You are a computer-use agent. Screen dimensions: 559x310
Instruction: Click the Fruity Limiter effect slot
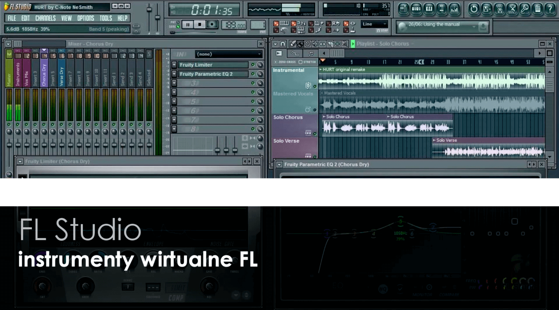[213, 65]
